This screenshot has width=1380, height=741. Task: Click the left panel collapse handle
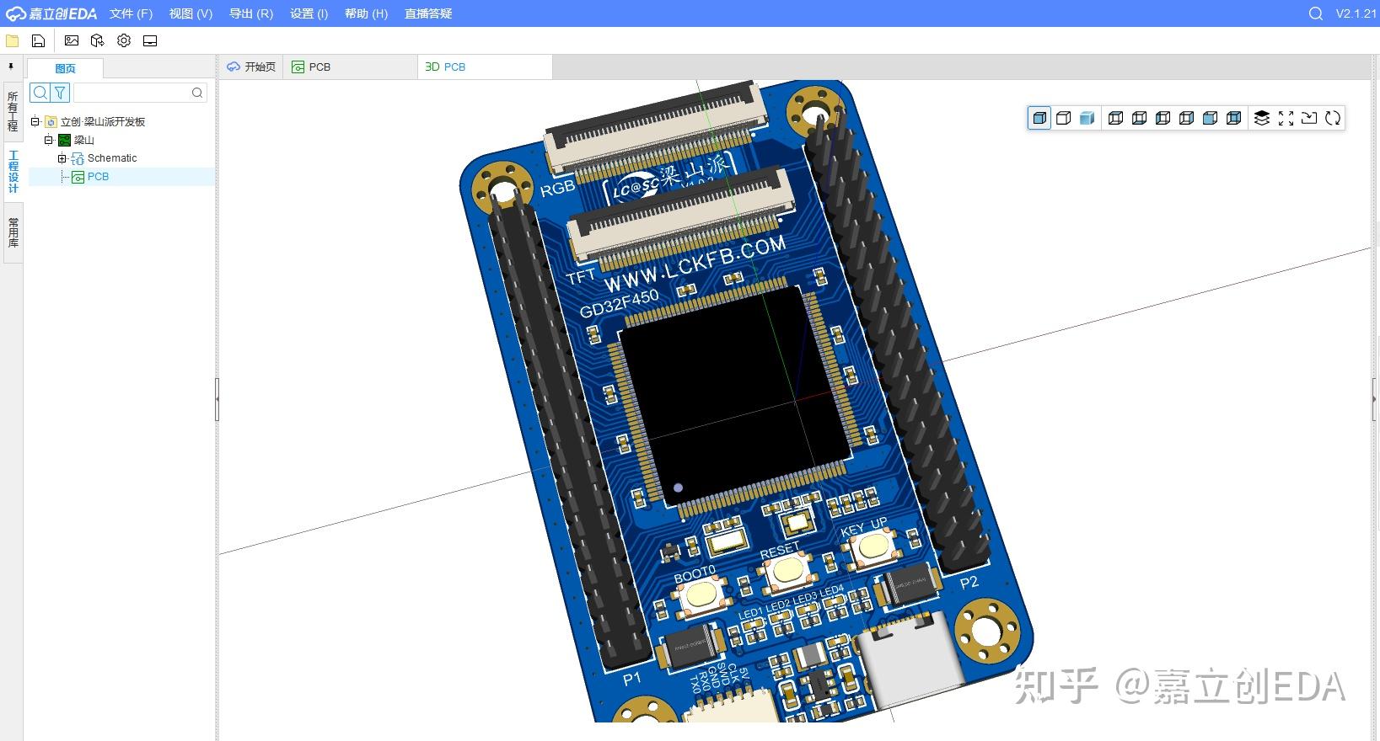[x=217, y=399]
